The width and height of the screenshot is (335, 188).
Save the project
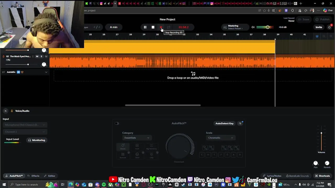pyautogui.click(x=304, y=19)
